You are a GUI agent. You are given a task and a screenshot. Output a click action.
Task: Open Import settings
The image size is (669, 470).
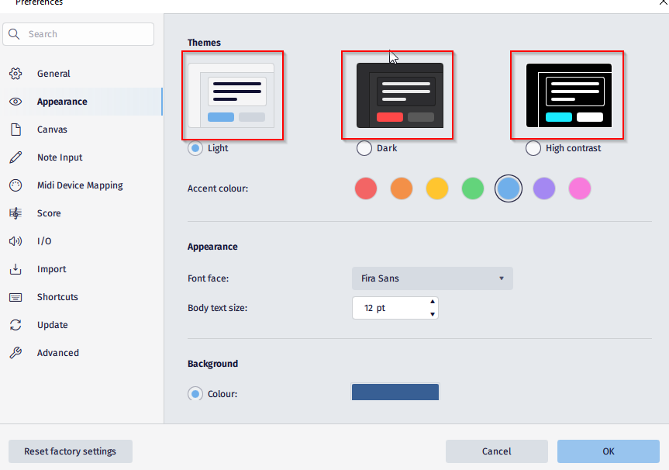coord(50,268)
